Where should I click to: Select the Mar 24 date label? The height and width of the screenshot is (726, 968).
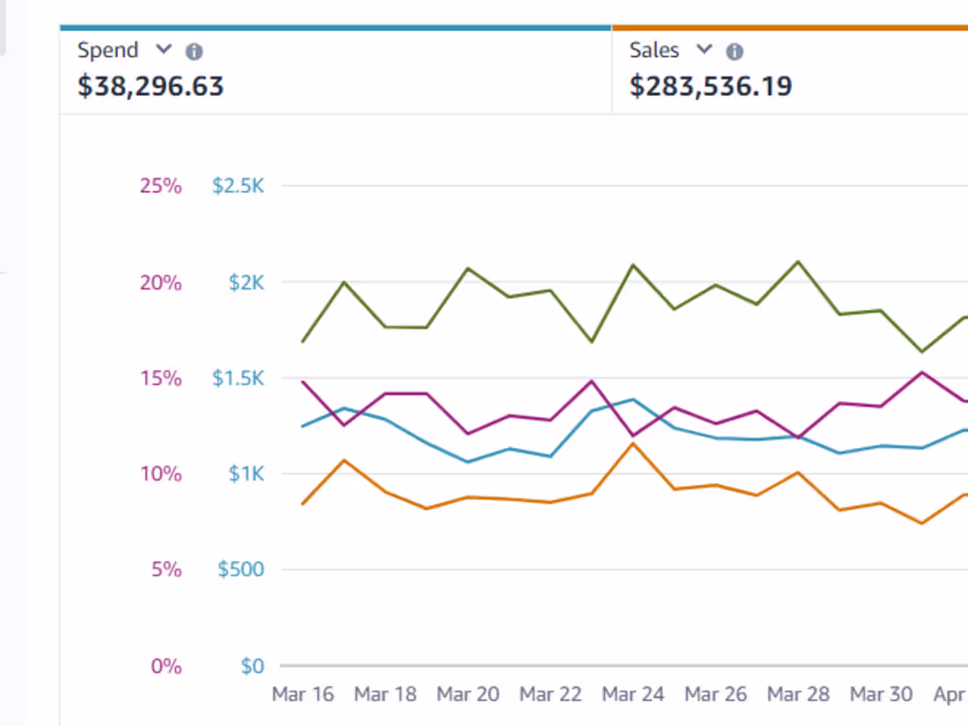click(x=633, y=693)
